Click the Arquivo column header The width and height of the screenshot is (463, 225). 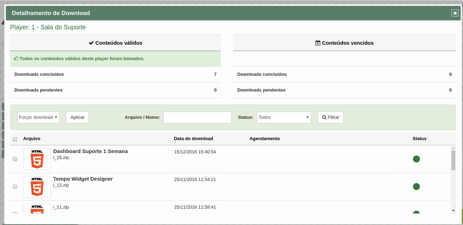[31, 139]
